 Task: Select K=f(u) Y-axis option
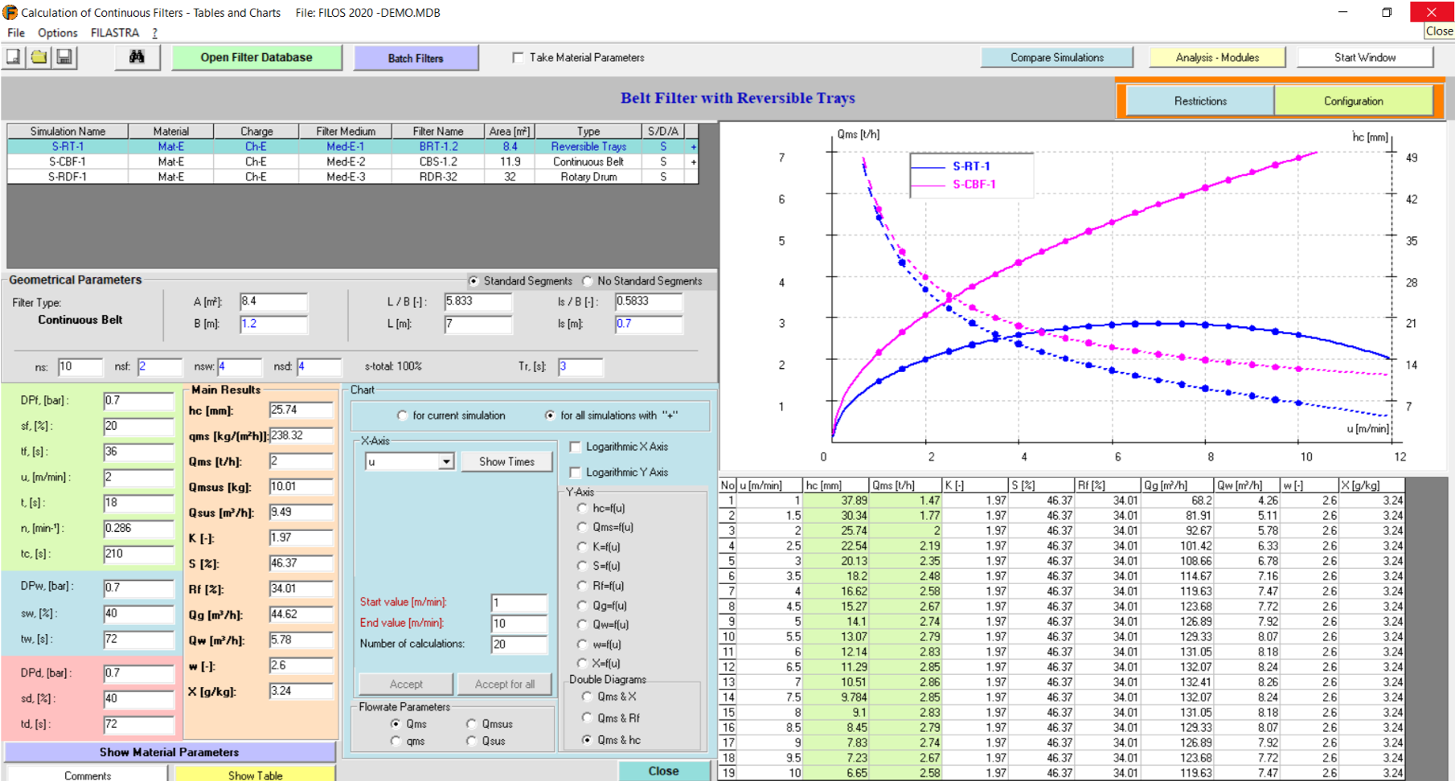click(x=582, y=546)
